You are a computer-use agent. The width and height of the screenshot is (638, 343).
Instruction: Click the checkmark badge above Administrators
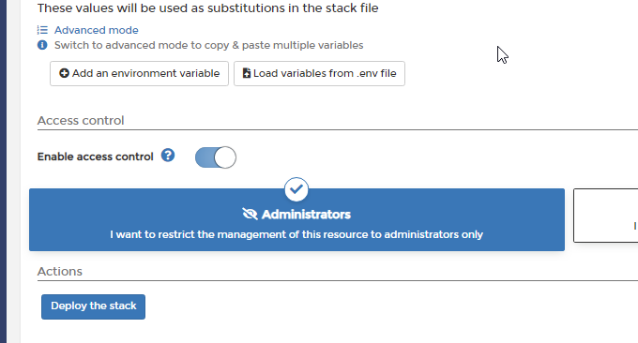tap(296, 189)
